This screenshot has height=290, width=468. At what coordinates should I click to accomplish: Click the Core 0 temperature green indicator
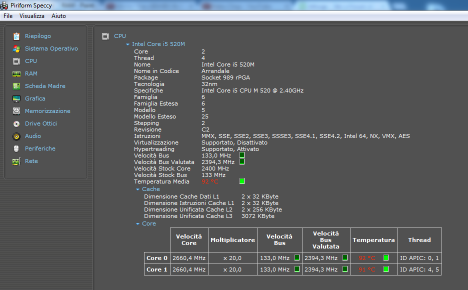click(386, 257)
